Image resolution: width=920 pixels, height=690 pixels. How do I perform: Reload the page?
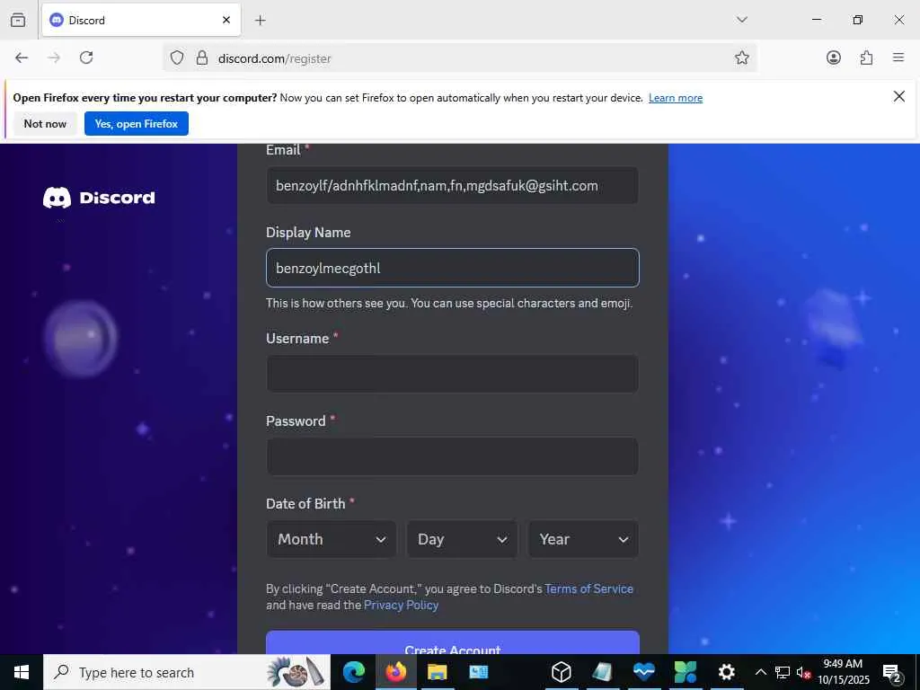(86, 57)
